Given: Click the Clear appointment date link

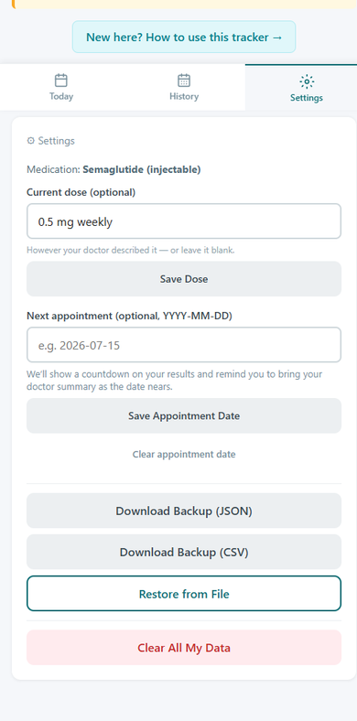Looking at the screenshot, I should (184, 455).
